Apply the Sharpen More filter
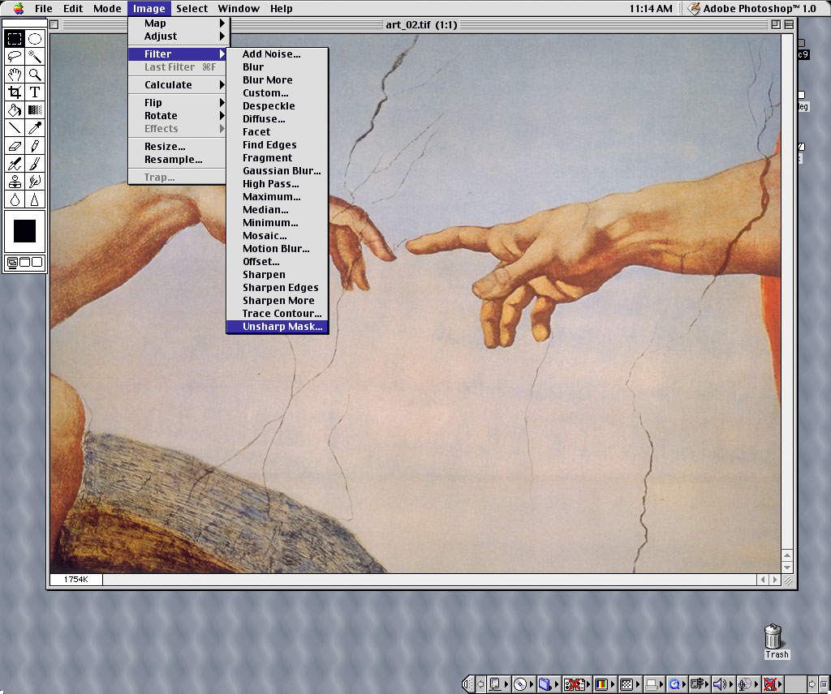Viewport: 831px width, 694px height. (278, 301)
